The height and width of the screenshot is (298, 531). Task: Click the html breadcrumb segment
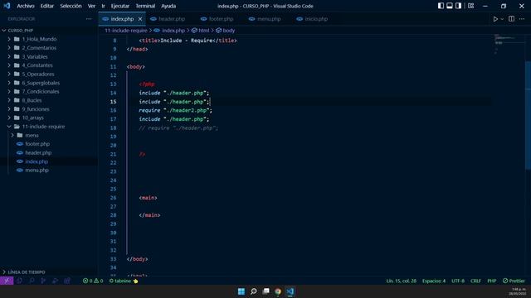click(201, 31)
